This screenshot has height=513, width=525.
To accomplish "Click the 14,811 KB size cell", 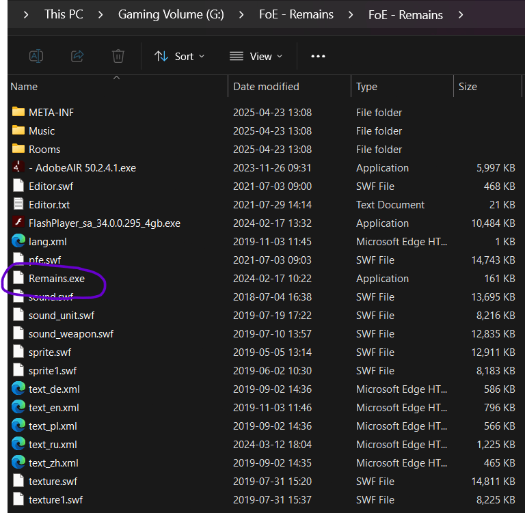I will point(493,482).
